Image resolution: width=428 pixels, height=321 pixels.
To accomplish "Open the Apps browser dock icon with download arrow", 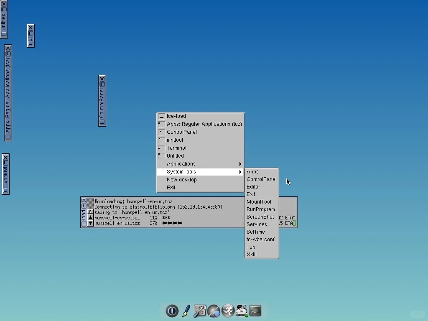I will tap(214, 311).
